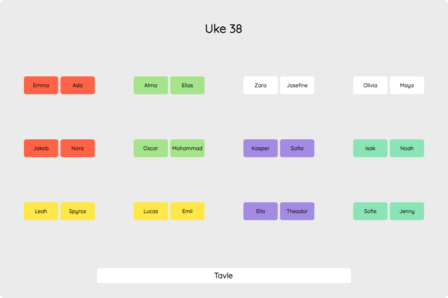Select the green Alma seat
The image size is (448, 298).
coord(151,85)
